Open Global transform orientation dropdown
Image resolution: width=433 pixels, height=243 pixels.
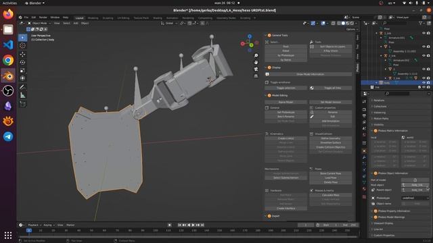tap(168, 24)
